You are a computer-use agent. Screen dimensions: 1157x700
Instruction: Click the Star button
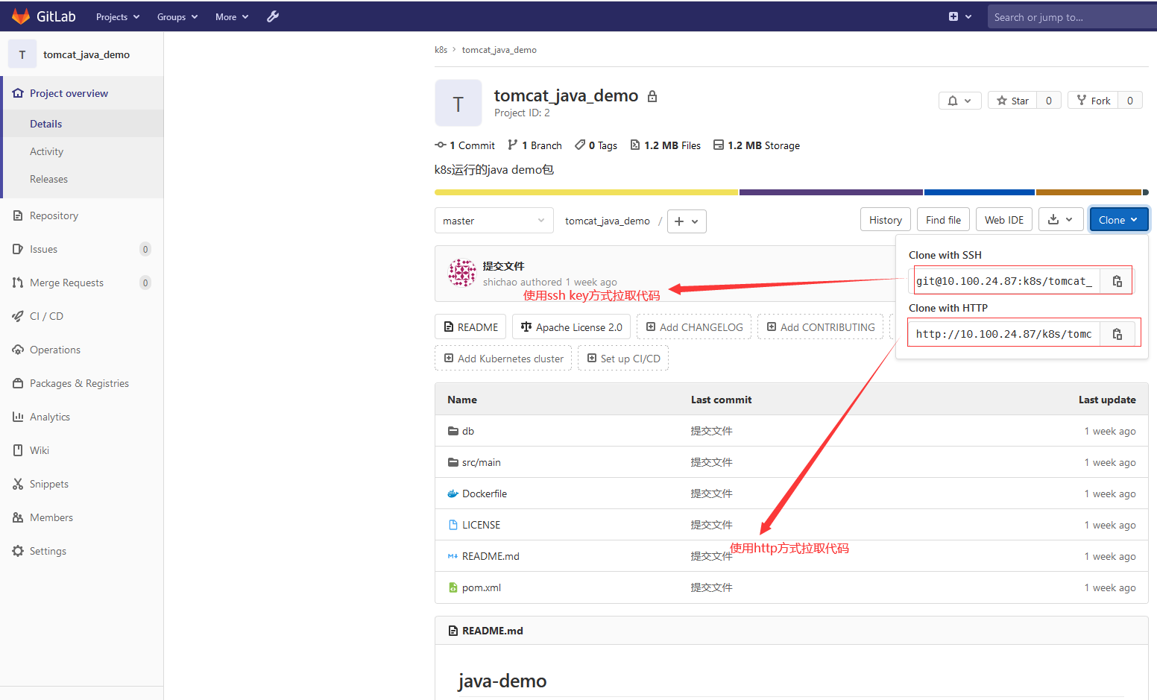[x=1013, y=101]
